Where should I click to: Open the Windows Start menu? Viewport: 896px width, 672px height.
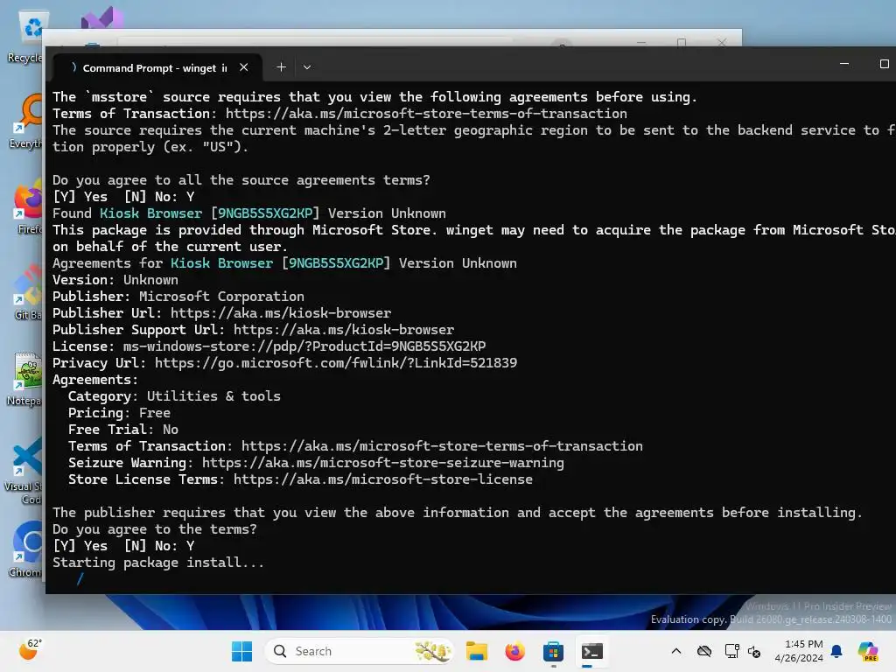pyautogui.click(x=241, y=651)
